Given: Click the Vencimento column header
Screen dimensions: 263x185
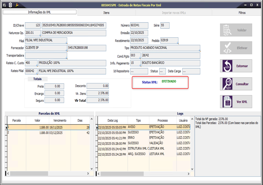Looking at the screenshot, I should 60,120.
